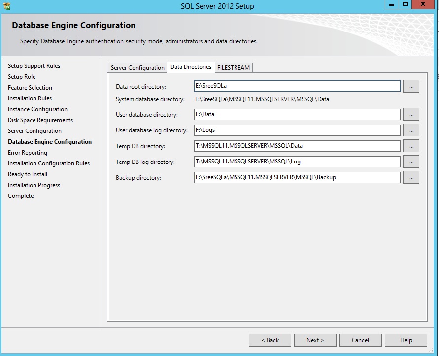Focus the User database directory field
This screenshot has height=356, width=439.
[x=297, y=114]
